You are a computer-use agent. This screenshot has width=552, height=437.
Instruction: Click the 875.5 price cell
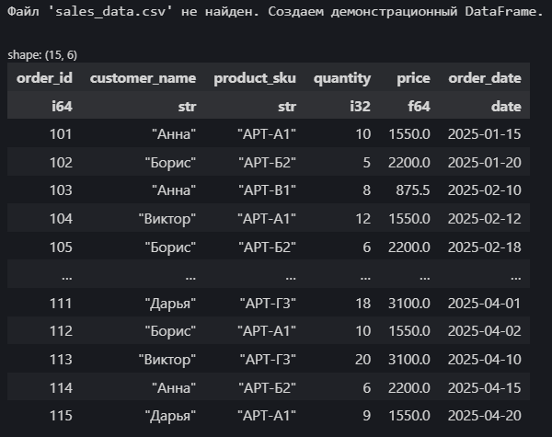(x=412, y=190)
